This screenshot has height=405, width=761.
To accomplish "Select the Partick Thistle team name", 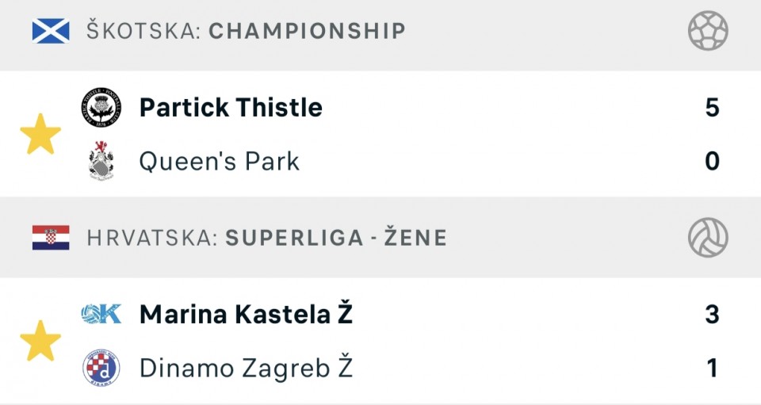I will 231,108.
